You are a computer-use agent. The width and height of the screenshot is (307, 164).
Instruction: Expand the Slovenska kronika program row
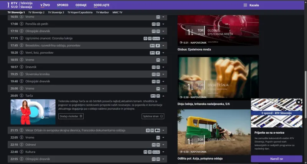(163, 74)
